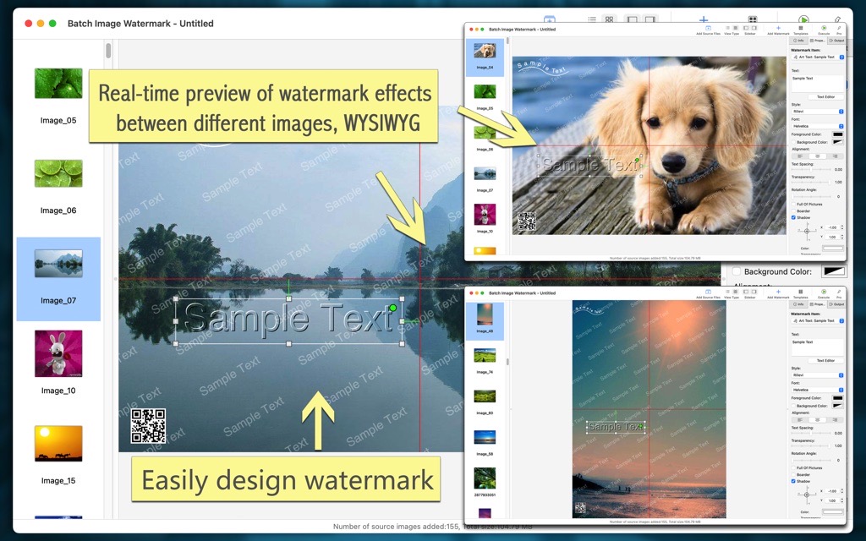866x541 pixels.
Task: Click Sample Text input field in dog window
Action: pyautogui.click(x=818, y=84)
